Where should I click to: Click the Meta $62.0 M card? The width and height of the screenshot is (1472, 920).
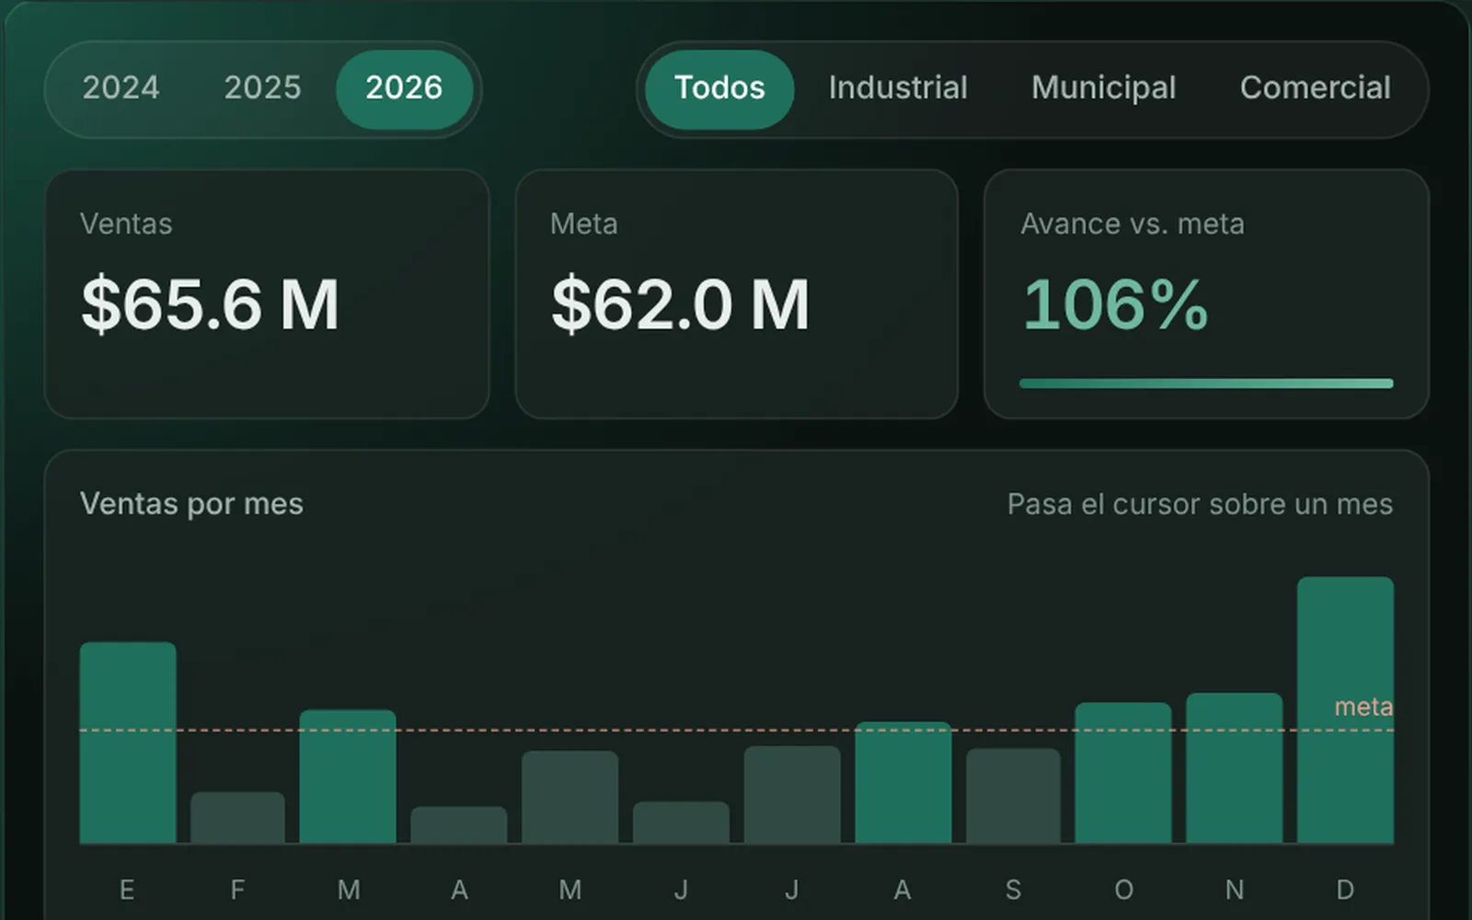(x=736, y=293)
